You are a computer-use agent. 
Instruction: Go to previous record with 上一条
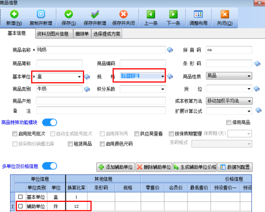pos(151,14)
